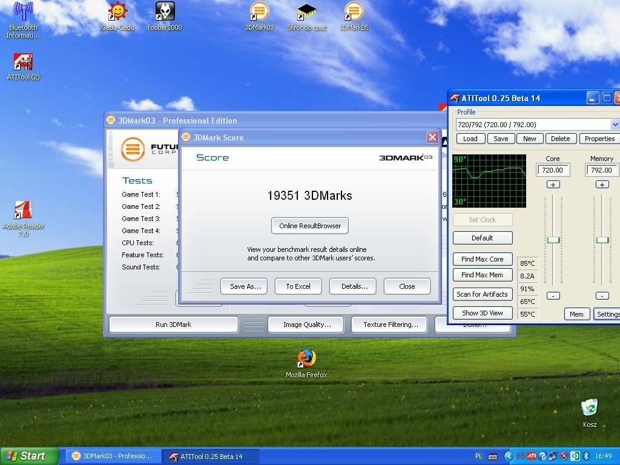Open ATITool Settings button

607,314
